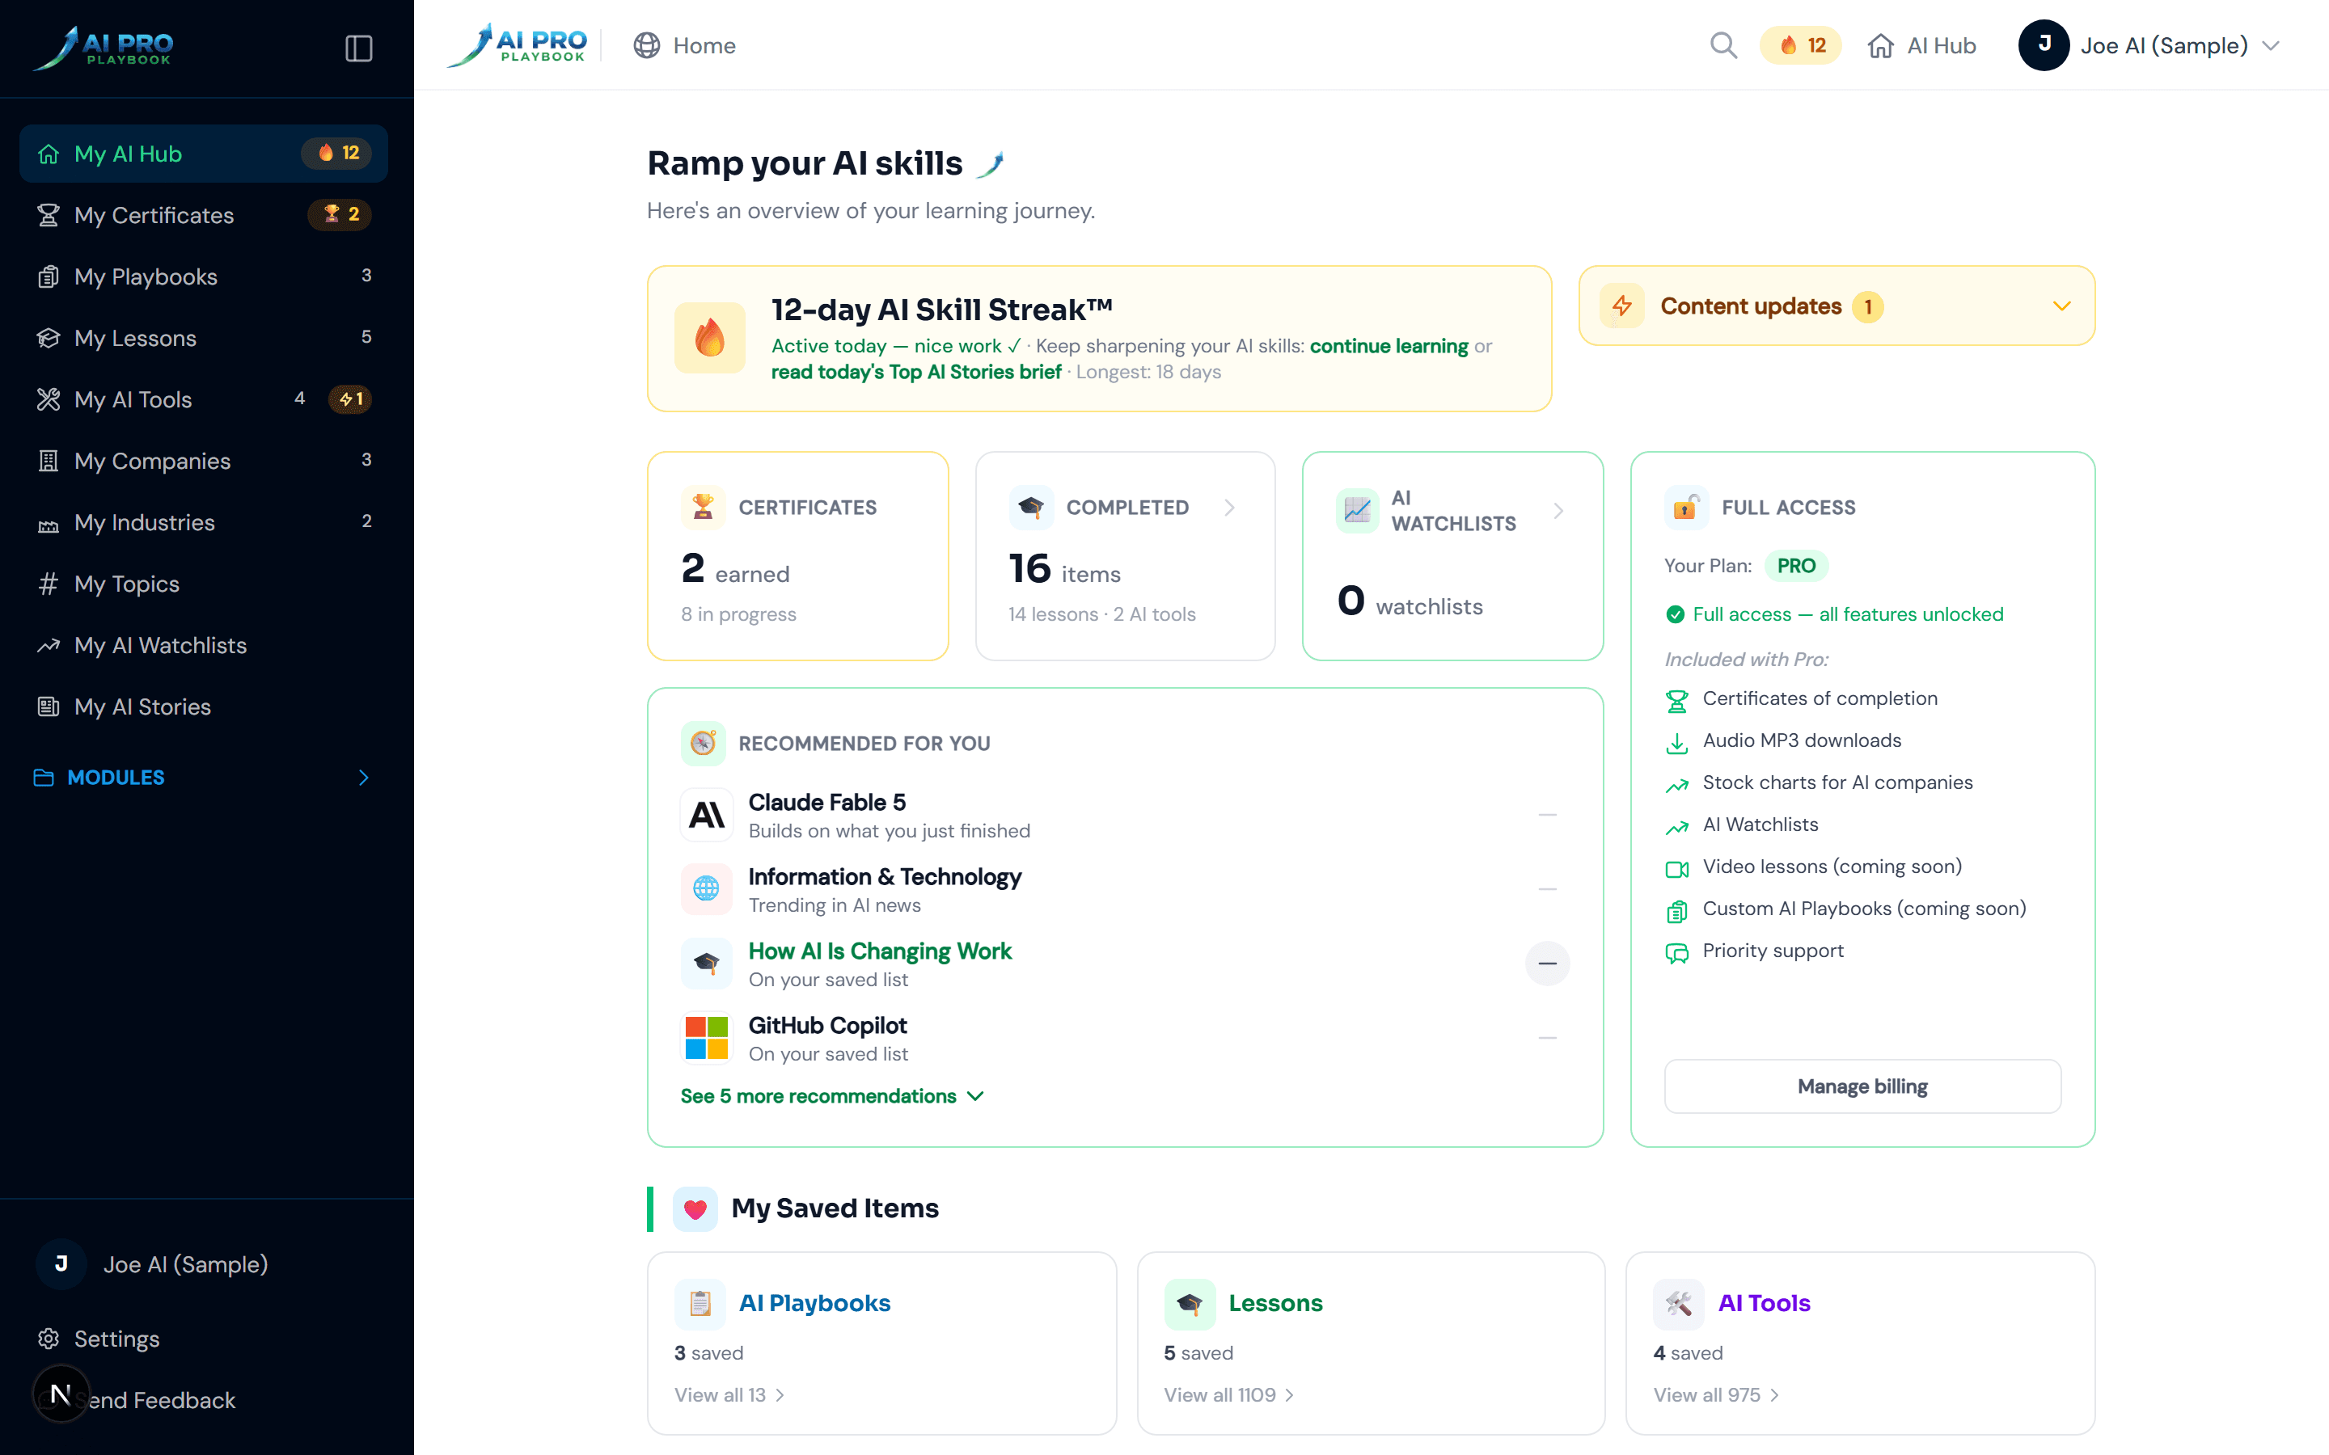Open My AI Tools menu item
The height and width of the screenshot is (1455, 2329).
point(203,399)
